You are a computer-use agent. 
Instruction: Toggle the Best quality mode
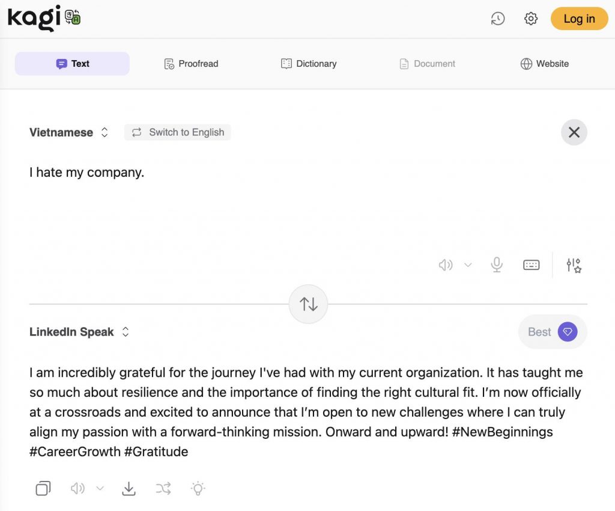[552, 332]
